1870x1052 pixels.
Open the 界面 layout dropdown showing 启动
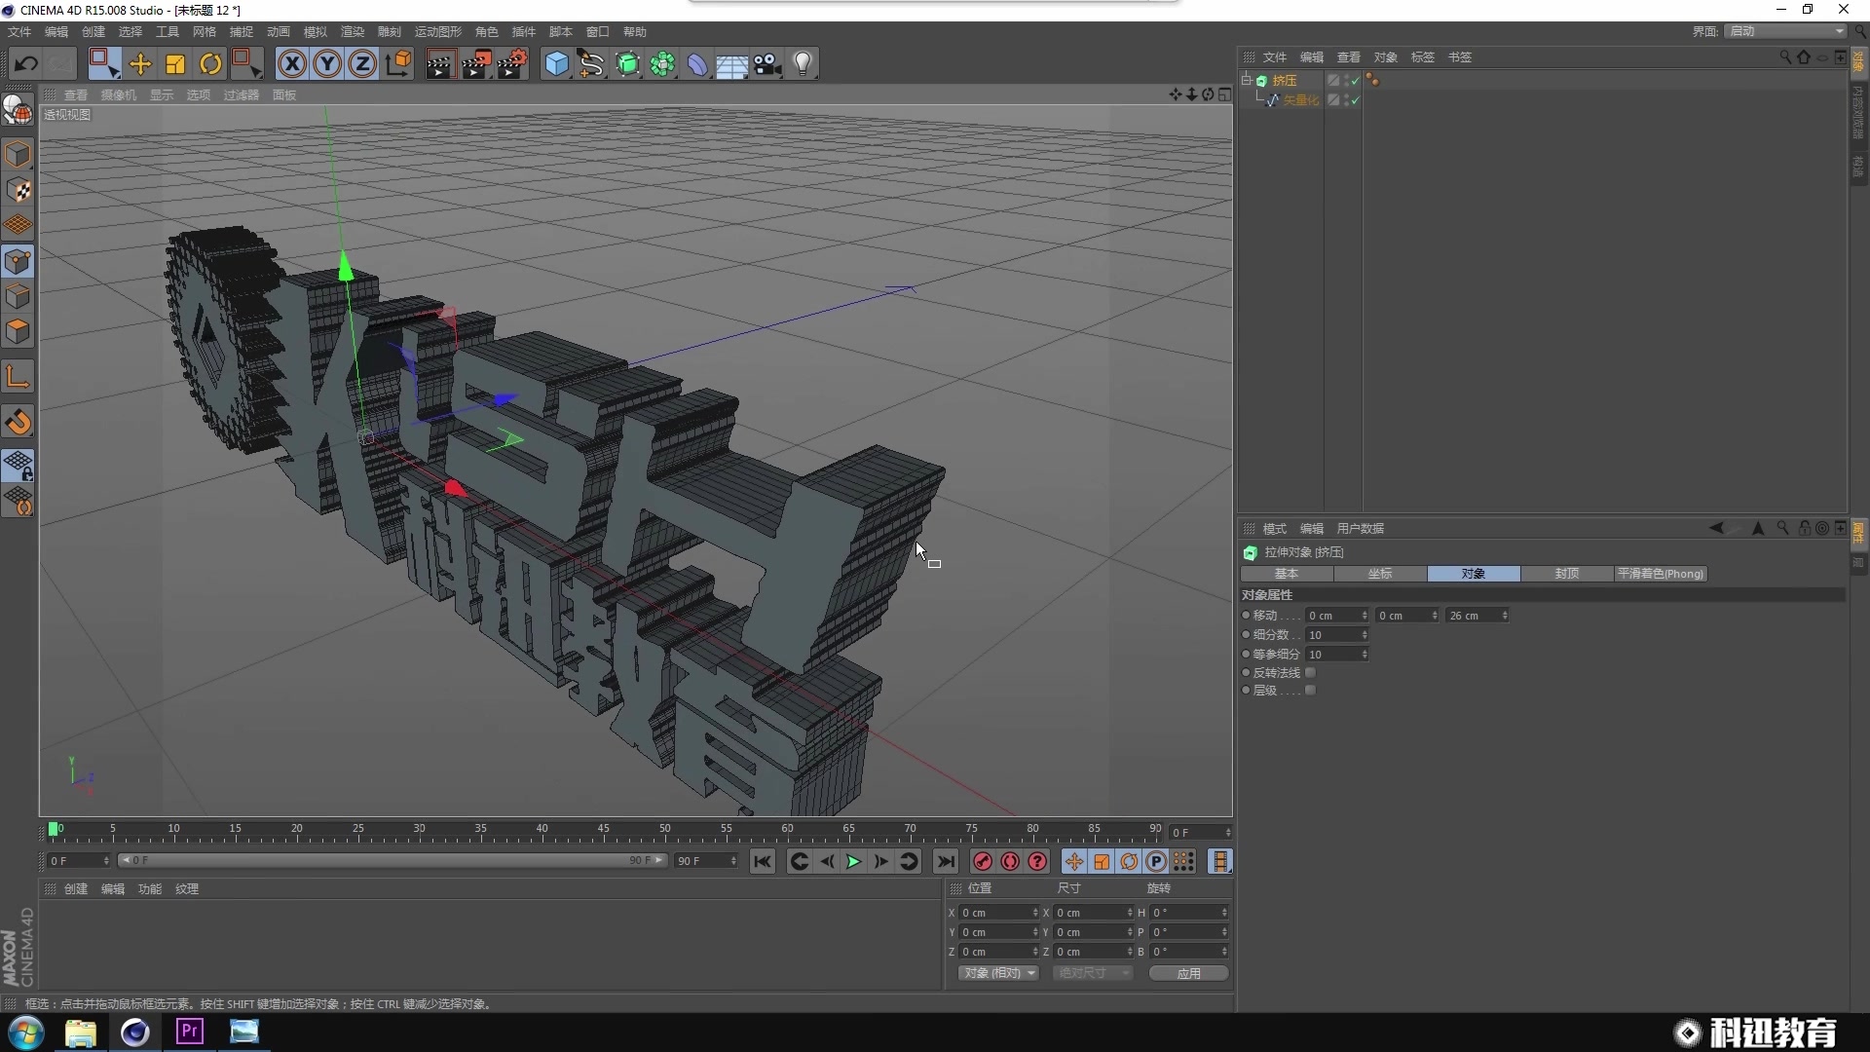click(x=1782, y=30)
